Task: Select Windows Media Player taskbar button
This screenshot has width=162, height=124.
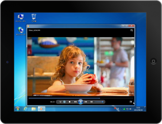Action: pos(41,109)
